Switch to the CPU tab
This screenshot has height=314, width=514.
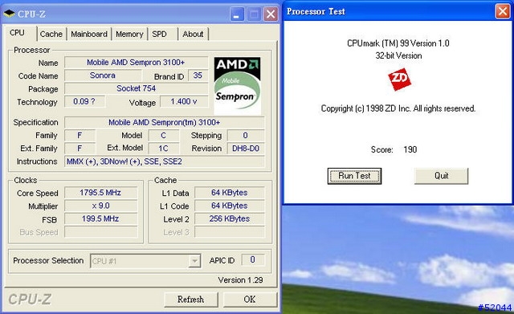pos(17,33)
